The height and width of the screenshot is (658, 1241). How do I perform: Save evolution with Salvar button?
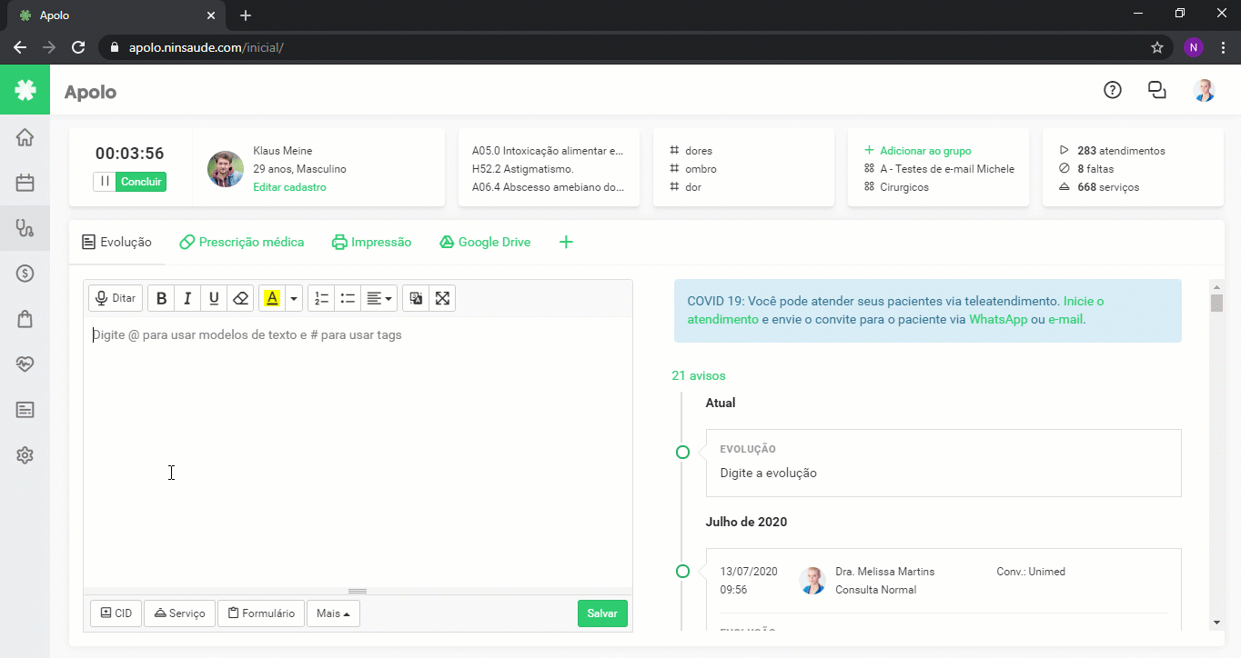click(x=602, y=613)
